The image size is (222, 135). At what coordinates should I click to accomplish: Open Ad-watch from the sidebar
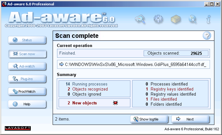click(27, 66)
